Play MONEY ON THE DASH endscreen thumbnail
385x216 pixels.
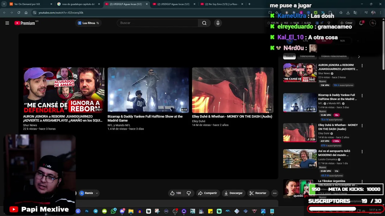coord(233,90)
